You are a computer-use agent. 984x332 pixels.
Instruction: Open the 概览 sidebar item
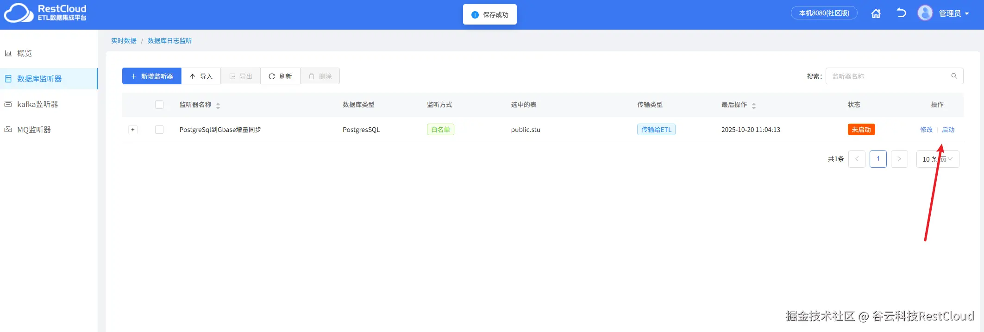point(49,53)
